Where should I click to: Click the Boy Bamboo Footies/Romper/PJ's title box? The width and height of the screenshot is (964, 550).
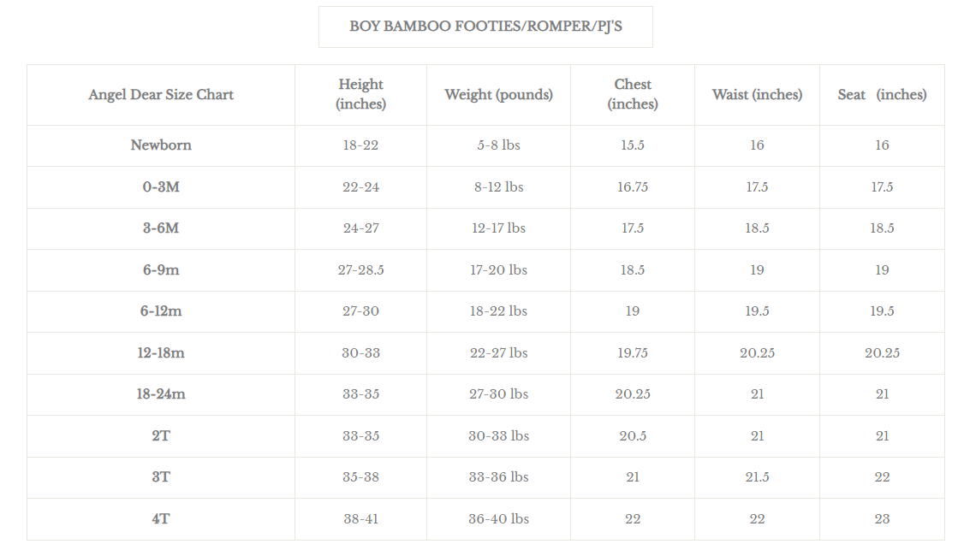[485, 27]
